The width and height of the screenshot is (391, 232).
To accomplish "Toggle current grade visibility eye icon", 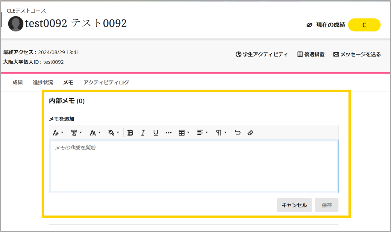I will (310, 25).
